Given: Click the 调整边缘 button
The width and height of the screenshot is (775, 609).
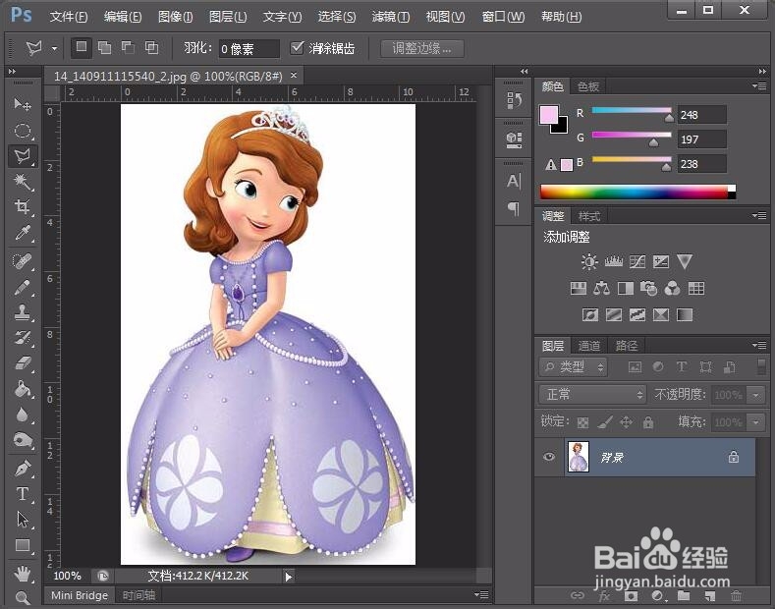Looking at the screenshot, I should click(422, 48).
